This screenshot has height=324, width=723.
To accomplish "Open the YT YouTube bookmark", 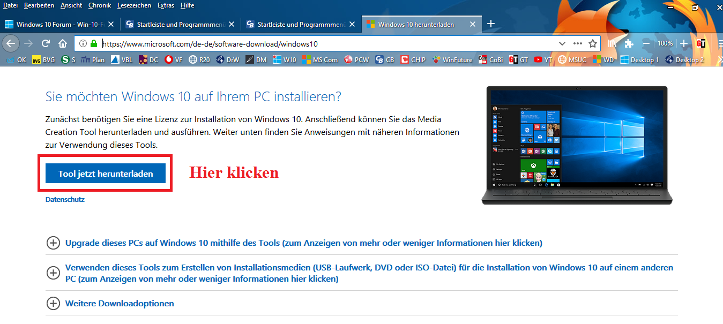I will pyautogui.click(x=542, y=60).
